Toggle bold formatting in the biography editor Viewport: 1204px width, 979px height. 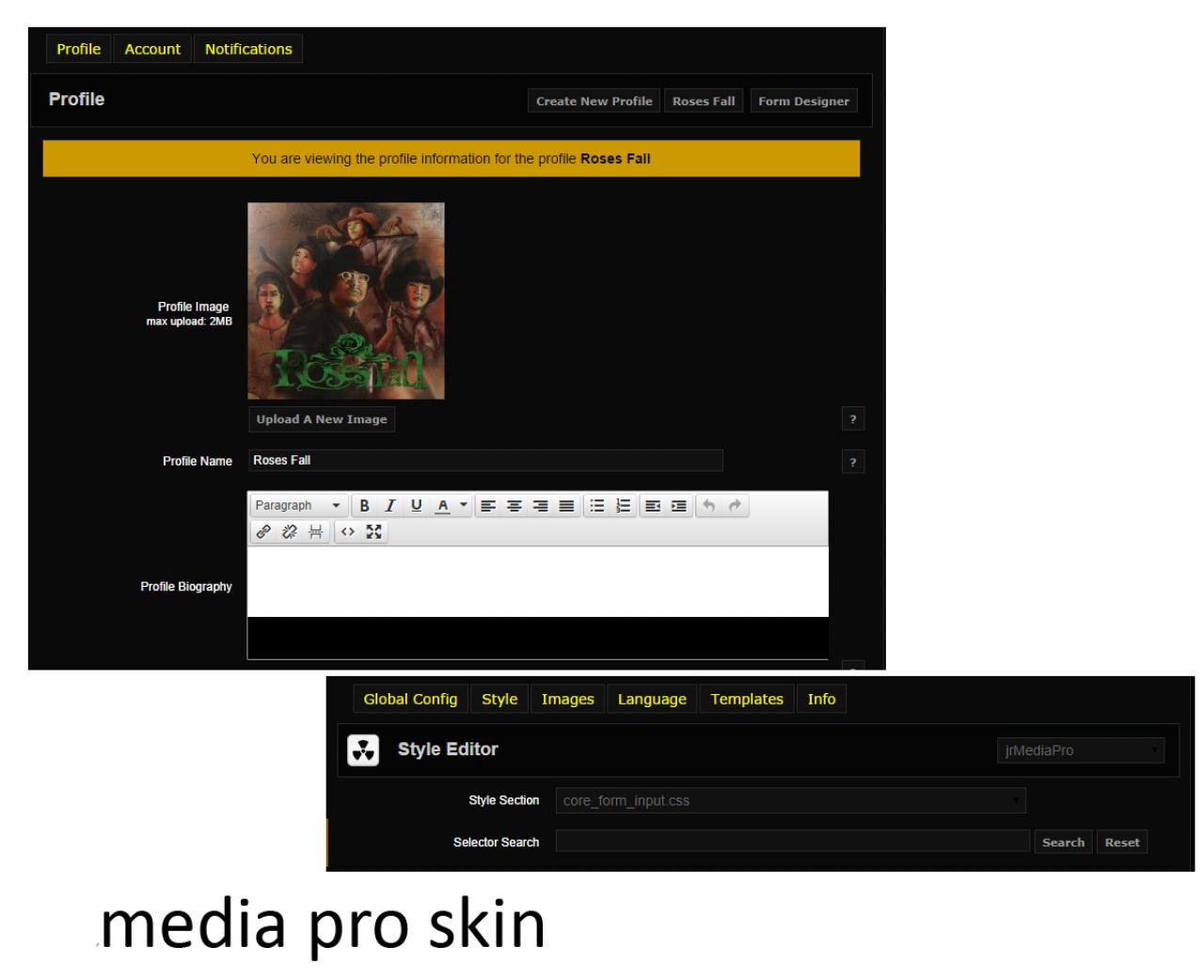point(364,506)
